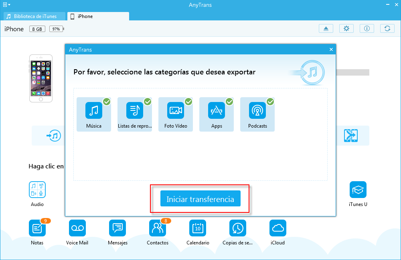Click the Haga clic en text
This screenshot has width=401, height=260.
[46, 166]
